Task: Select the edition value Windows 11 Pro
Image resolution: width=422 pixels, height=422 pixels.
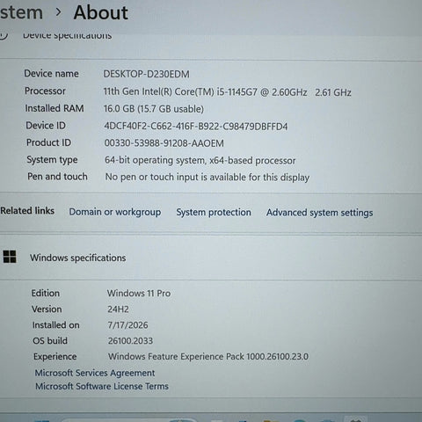Action: pos(139,293)
